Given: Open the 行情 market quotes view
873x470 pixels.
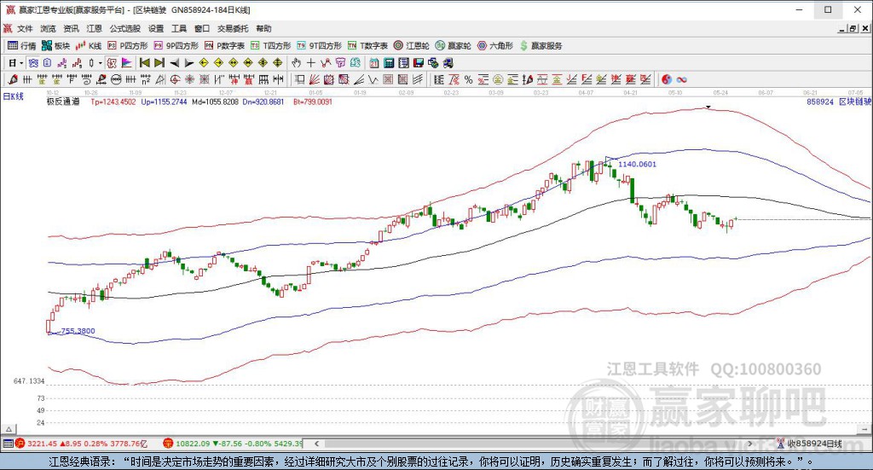Looking at the screenshot, I should (x=22, y=45).
